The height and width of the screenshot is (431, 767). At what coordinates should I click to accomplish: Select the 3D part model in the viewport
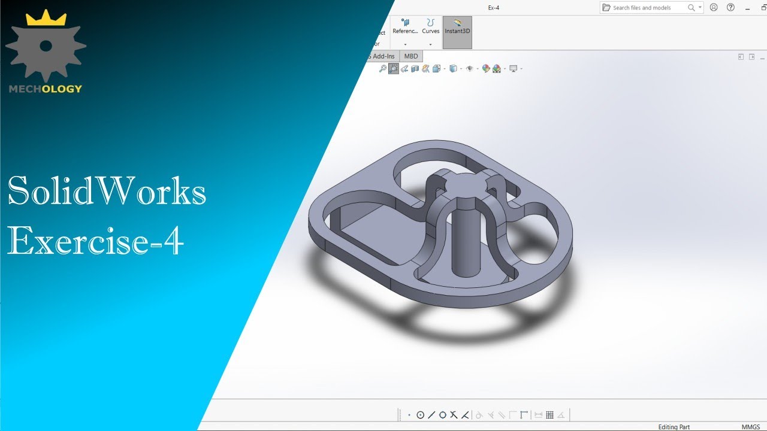click(440, 224)
